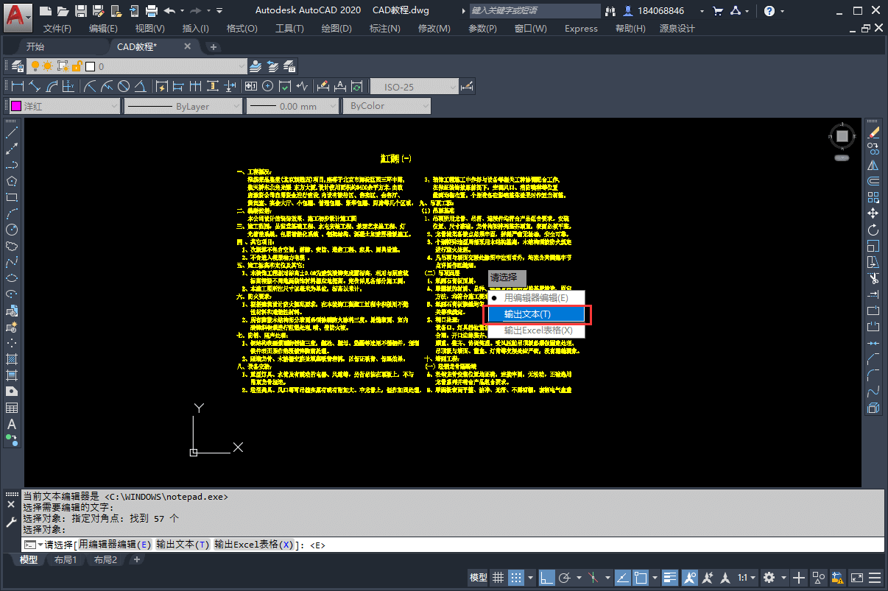Toggle grid display in the status bar
This screenshot has height=591, width=888.
coord(498,577)
